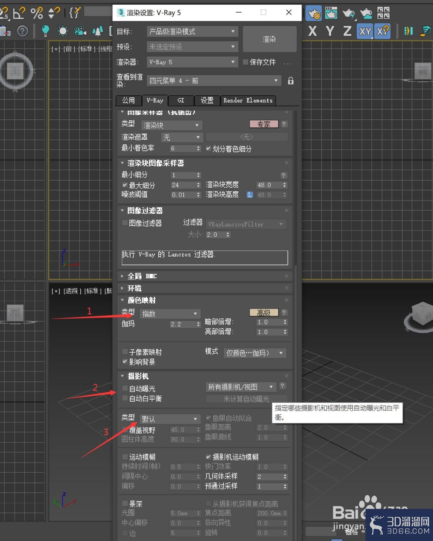This screenshot has height=541, width=433.
Task: Open image sampler type dropdown
Action: 172,125
